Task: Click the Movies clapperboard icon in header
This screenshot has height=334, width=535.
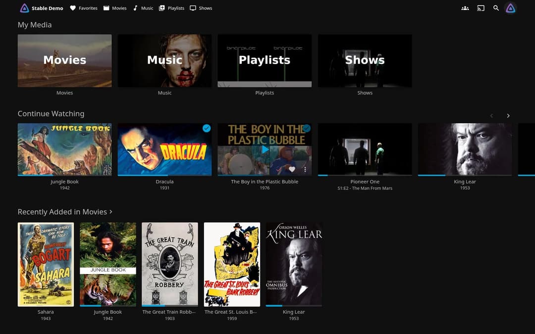Action: (107, 8)
